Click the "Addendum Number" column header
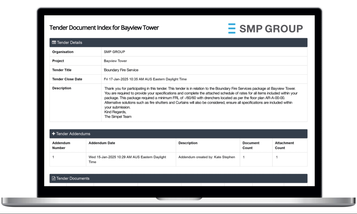The height and width of the screenshot is (214, 357). pos(61,146)
